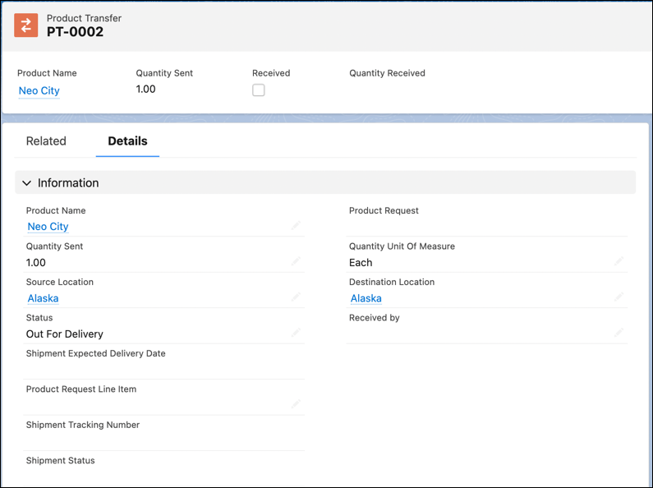Select the Details tab
The width and height of the screenshot is (653, 488).
click(127, 141)
